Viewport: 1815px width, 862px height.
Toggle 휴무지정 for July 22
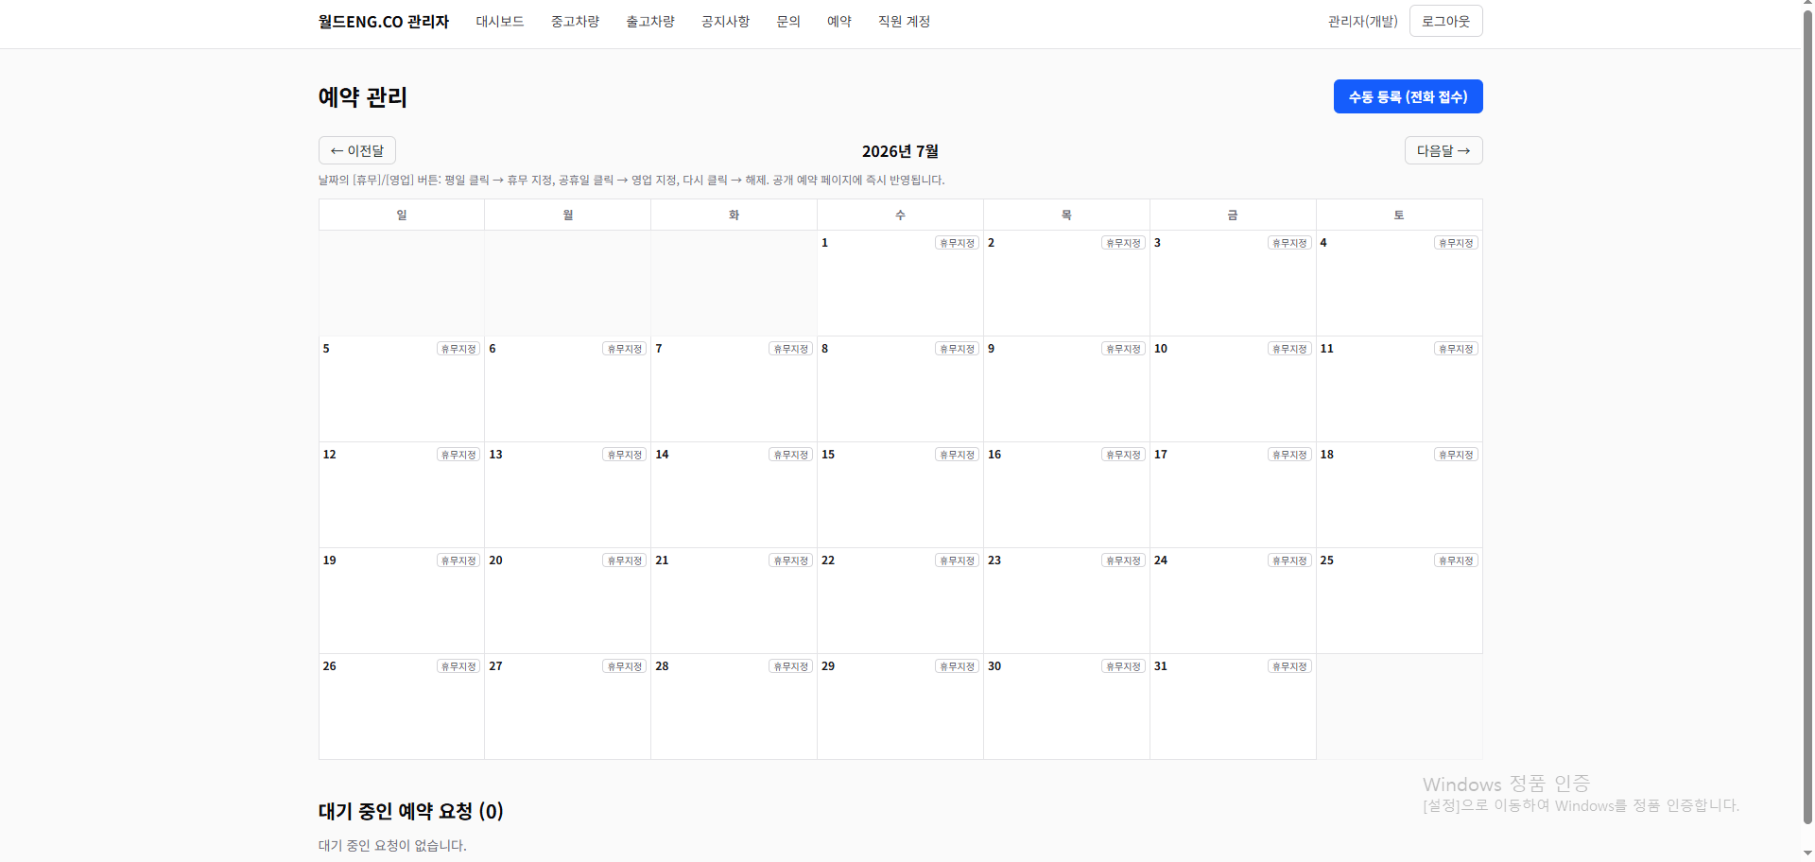coord(957,560)
